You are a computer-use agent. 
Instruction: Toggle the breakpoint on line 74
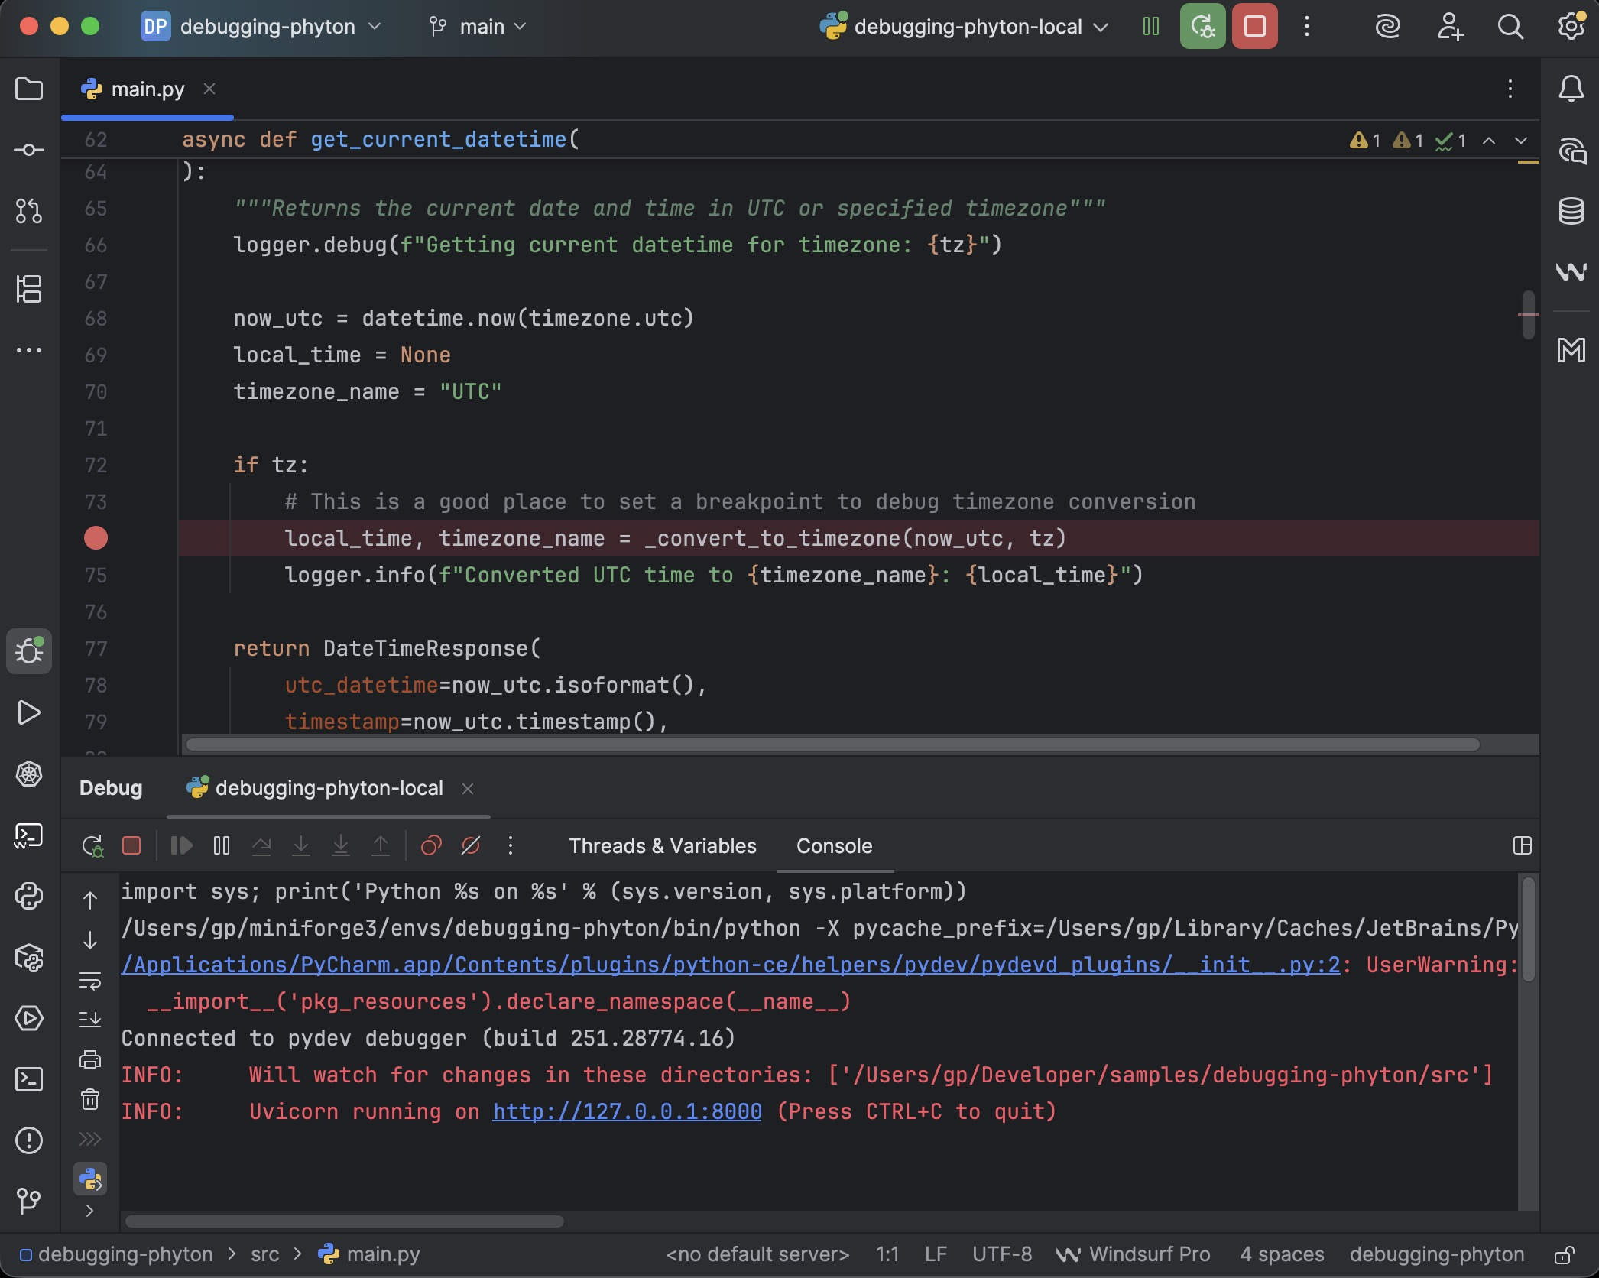(x=96, y=538)
